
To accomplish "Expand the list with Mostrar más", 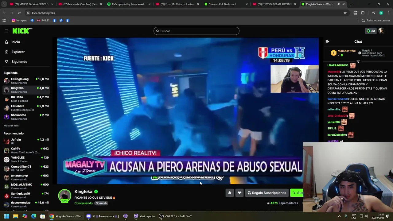I will coord(11,126).
